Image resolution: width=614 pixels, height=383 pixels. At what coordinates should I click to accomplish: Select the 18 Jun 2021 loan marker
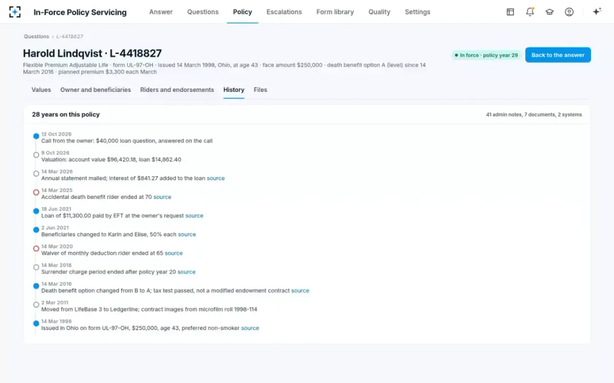(36, 211)
